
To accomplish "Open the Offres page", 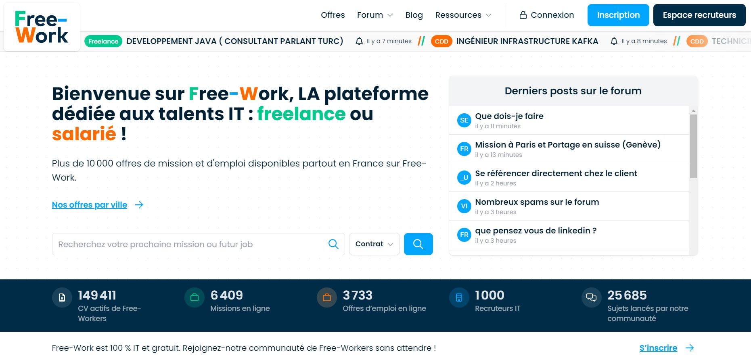I will coord(333,15).
